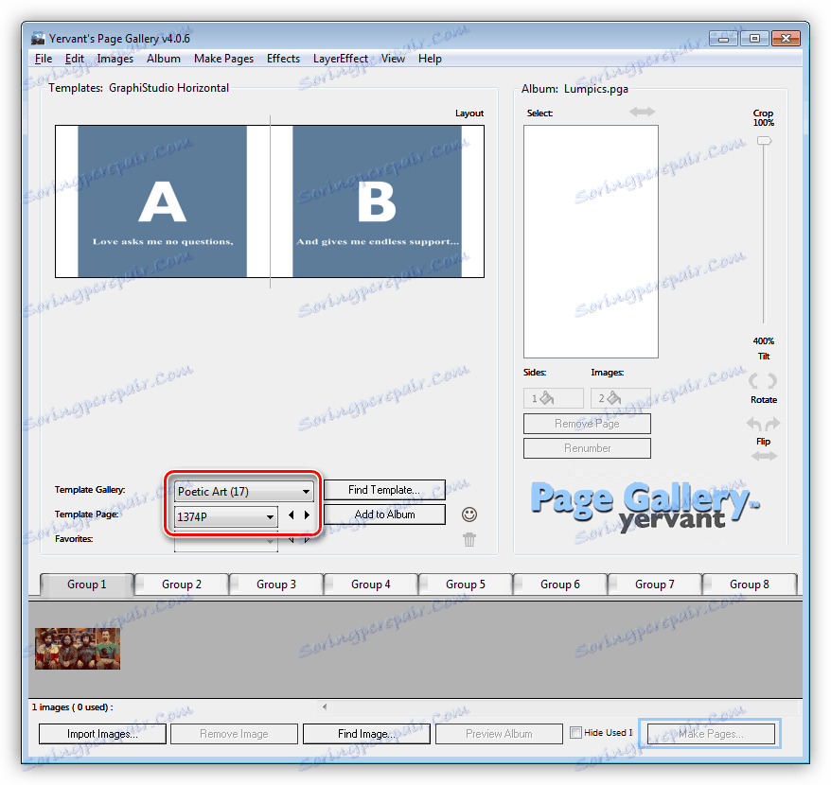Open the View menu
Image resolution: width=831 pixels, height=785 pixels.
click(393, 59)
